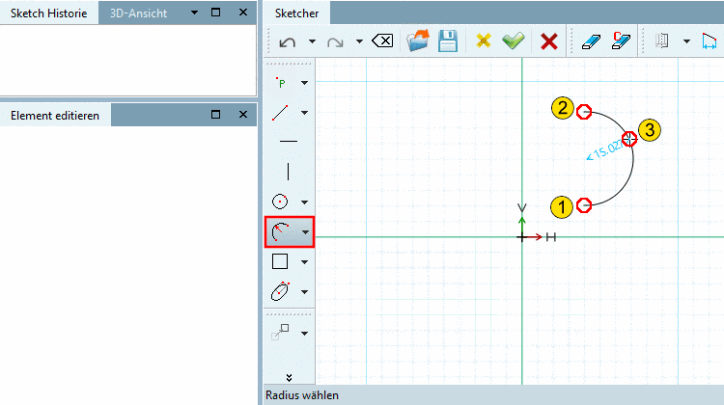Click the arc radius point marker
This screenshot has width=724, height=405.
click(628, 139)
